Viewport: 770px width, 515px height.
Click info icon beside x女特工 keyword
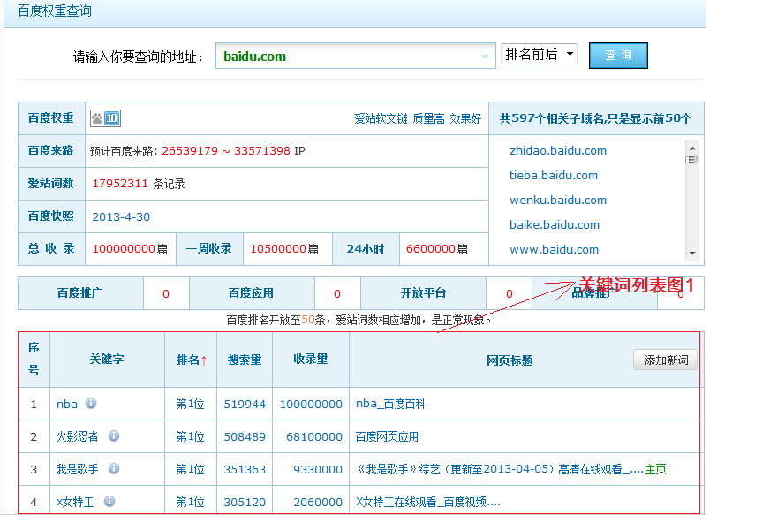[109, 502]
